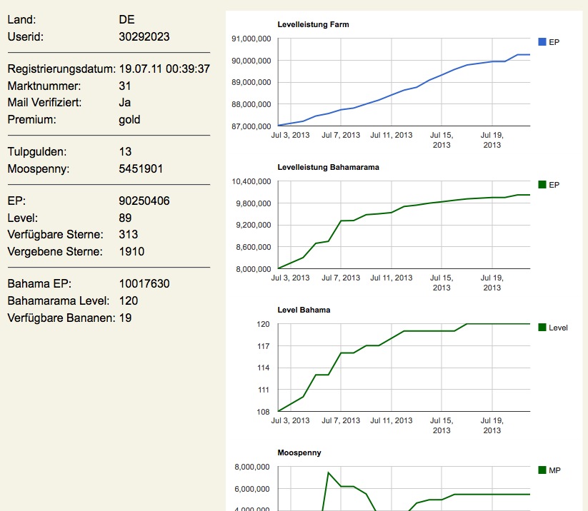Click the green EP legend swatch in Levelleistung Bahamarama
This screenshot has width=588, height=511.
[x=542, y=184]
